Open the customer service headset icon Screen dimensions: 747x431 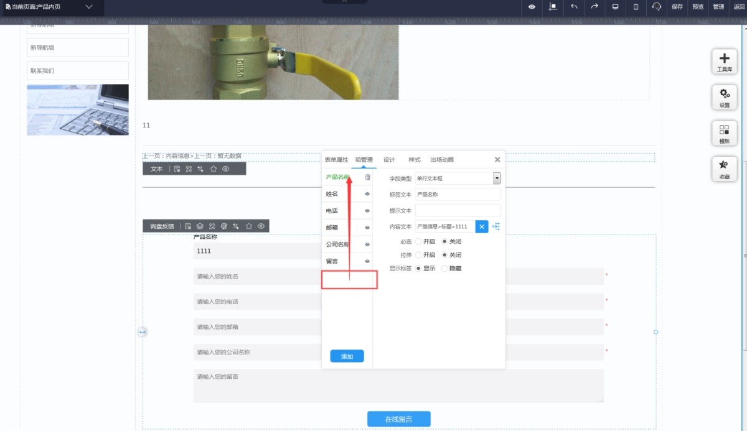(x=656, y=7)
